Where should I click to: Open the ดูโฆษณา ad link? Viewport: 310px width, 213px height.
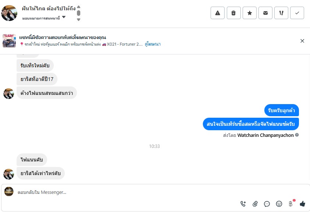pos(152,44)
